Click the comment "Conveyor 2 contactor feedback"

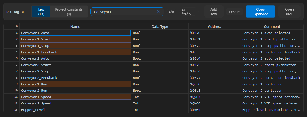click(x=272, y=77)
